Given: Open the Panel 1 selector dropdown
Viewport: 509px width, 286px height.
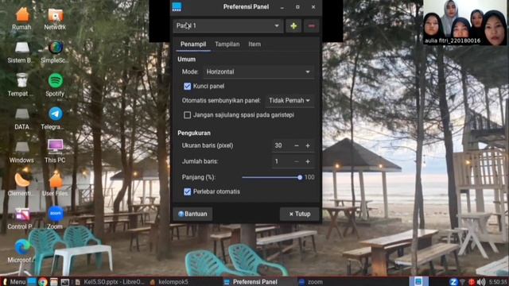Looking at the screenshot, I should click(x=228, y=26).
